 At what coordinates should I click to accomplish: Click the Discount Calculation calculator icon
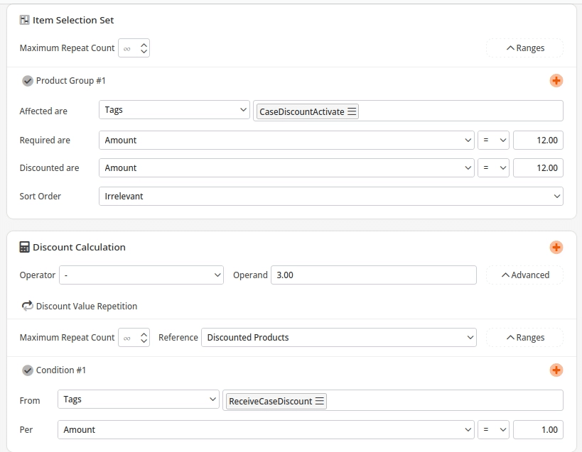25,248
